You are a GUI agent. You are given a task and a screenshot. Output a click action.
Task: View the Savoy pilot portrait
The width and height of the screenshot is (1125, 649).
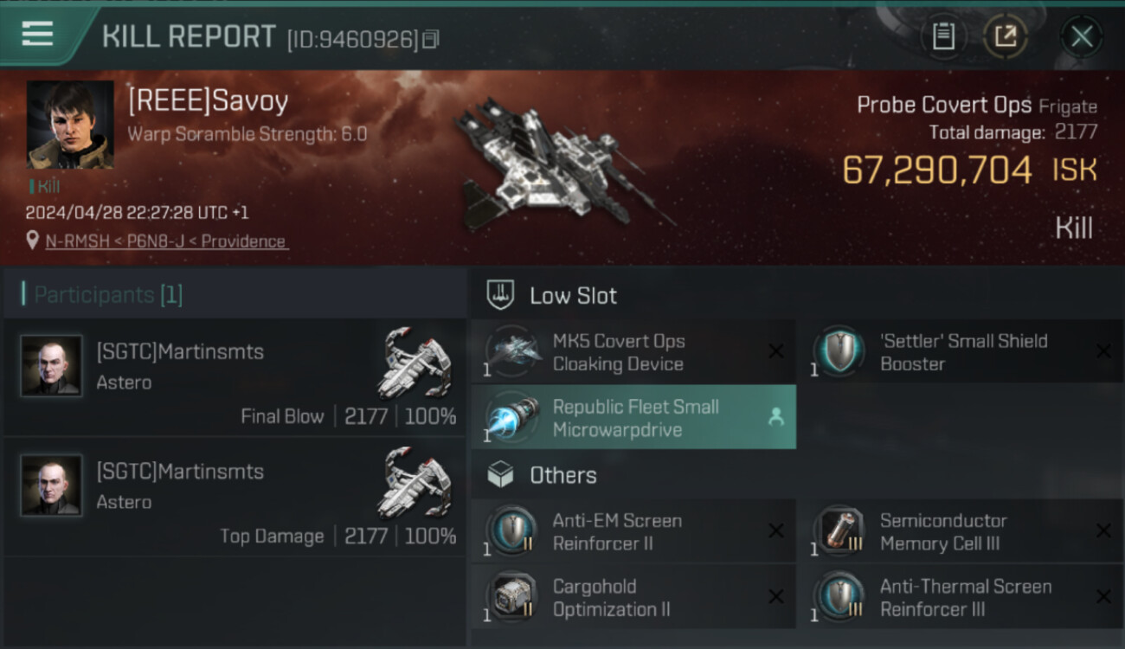[70, 125]
